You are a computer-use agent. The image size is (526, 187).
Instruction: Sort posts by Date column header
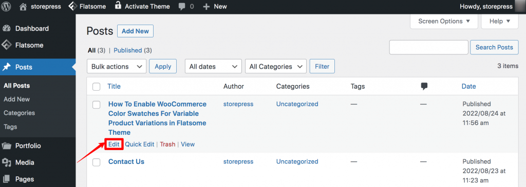pyautogui.click(x=468, y=86)
